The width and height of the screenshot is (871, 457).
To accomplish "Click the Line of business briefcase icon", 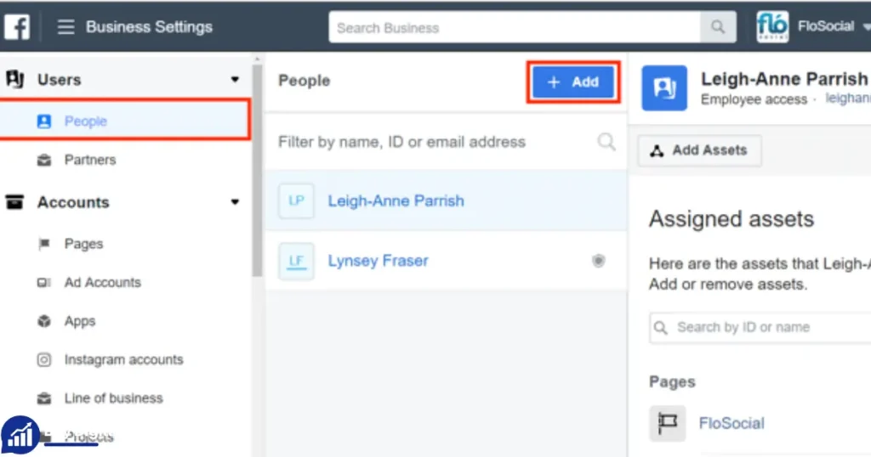I will pyautogui.click(x=44, y=398).
